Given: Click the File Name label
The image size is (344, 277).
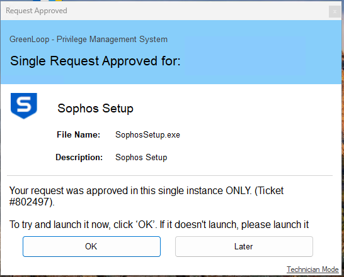Looking at the screenshot, I should tap(79, 134).
